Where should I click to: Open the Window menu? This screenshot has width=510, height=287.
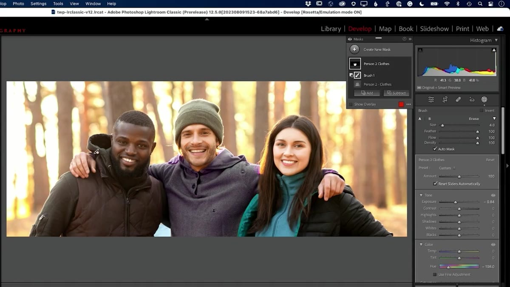click(93, 4)
